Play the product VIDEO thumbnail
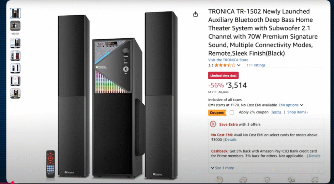 point(15,26)
